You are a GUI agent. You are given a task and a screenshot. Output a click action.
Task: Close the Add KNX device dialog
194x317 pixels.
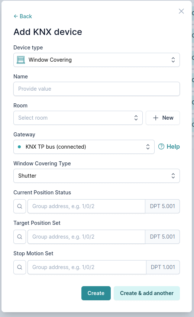click(x=181, y=11)
